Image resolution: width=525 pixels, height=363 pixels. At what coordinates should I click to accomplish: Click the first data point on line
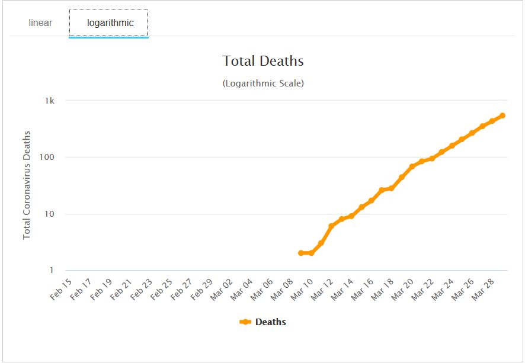301,253
